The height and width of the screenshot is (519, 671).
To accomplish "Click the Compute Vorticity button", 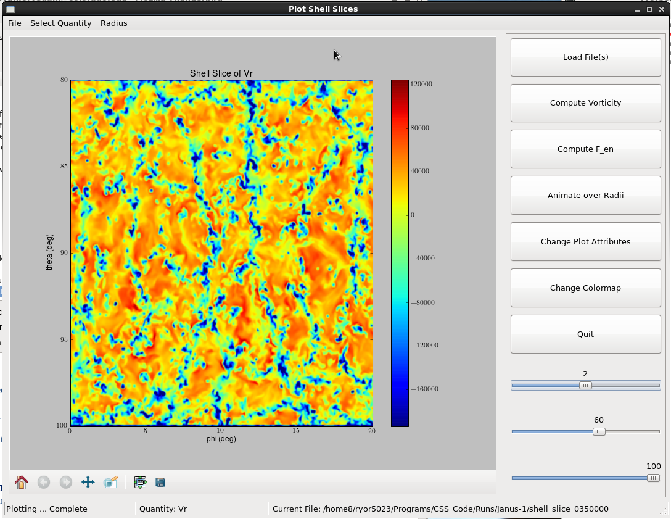I will 585,103.
